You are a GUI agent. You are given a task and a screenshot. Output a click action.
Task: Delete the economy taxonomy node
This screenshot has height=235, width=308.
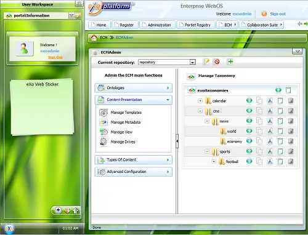point(291,141)
